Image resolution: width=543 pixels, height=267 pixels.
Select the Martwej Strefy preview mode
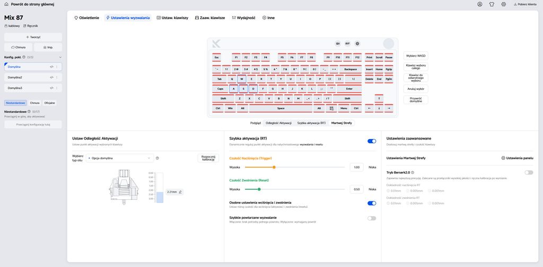pos(341,123)
